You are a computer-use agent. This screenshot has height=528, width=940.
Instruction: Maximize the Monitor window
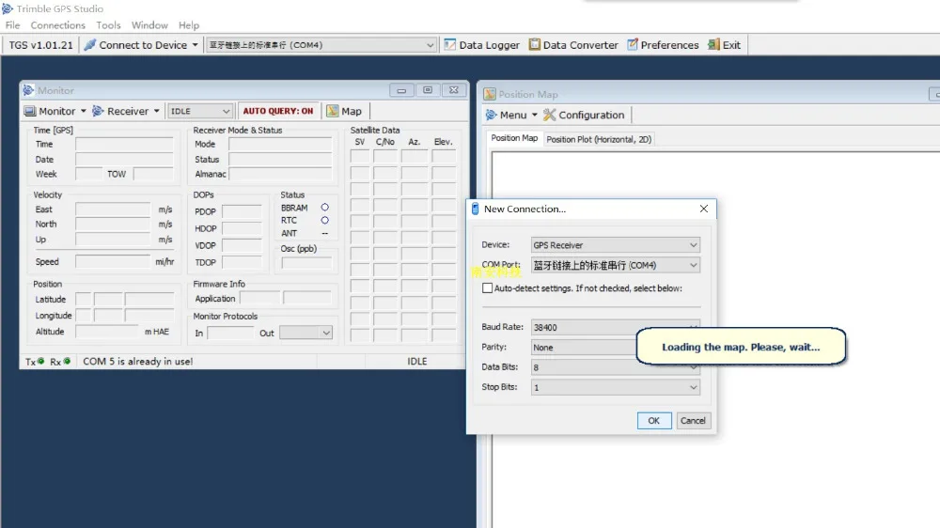click(x=428, y=90)
